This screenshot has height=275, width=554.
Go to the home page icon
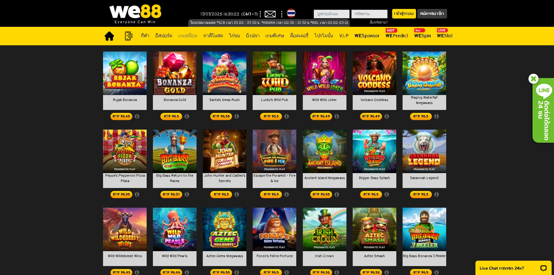(x=109, y=36)
